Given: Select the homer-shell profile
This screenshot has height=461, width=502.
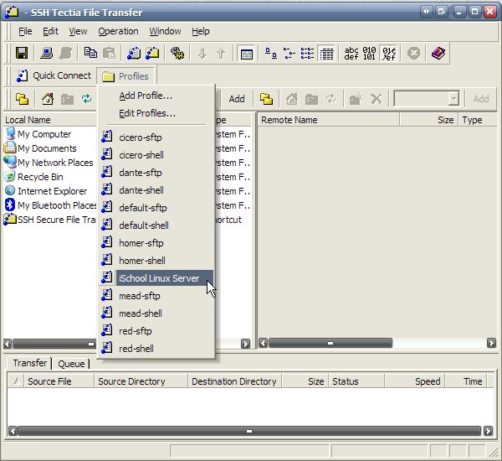Looking at the screenshot, I should [x=156, y=261].
